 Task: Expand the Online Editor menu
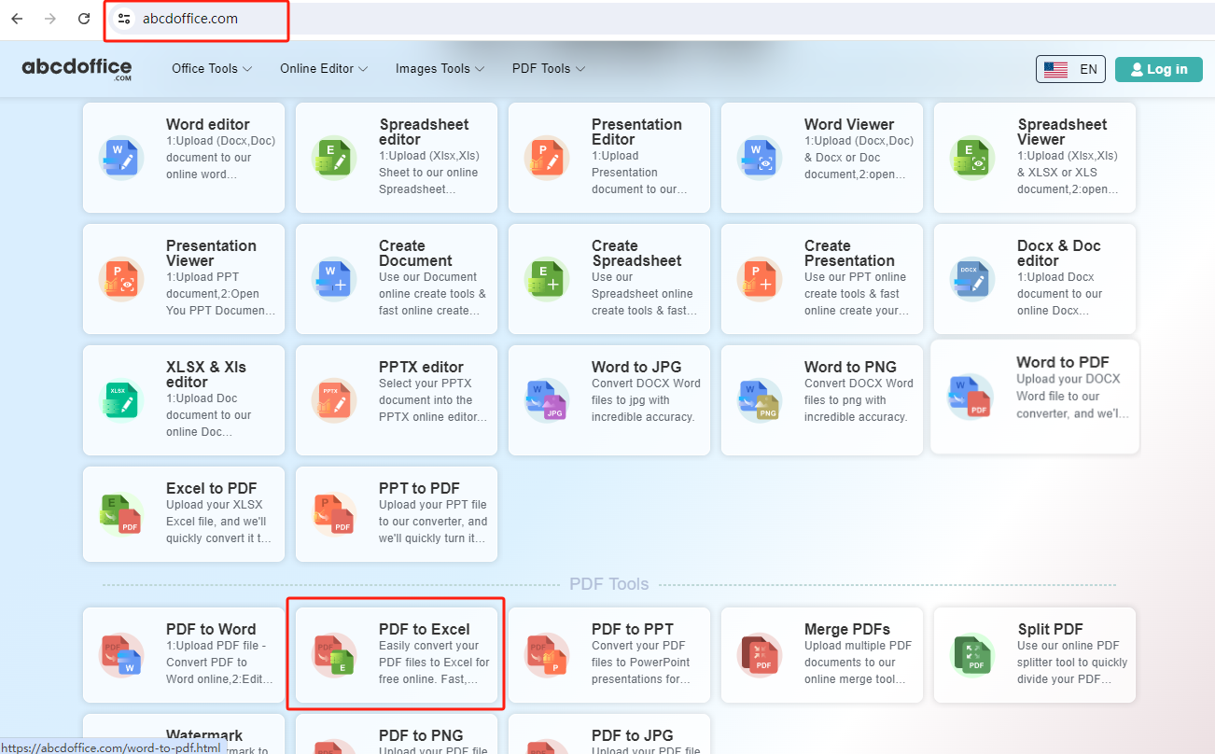coord(324,68)
